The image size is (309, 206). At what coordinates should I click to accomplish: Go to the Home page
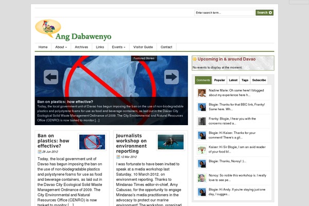(x=43, y=47)
